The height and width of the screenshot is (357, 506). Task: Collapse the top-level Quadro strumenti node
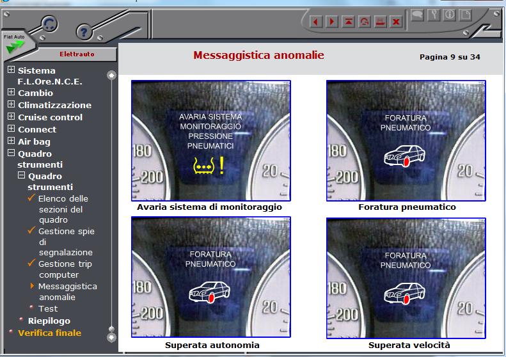click(x=11, y=153)
